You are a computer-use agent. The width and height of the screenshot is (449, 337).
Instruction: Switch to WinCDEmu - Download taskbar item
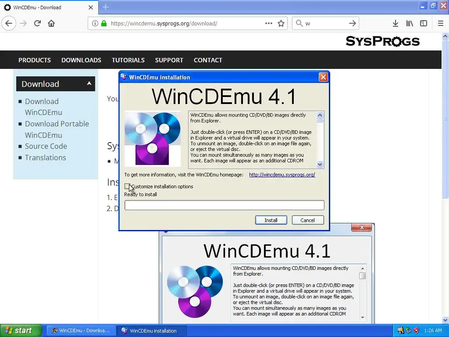coord(81,331)
